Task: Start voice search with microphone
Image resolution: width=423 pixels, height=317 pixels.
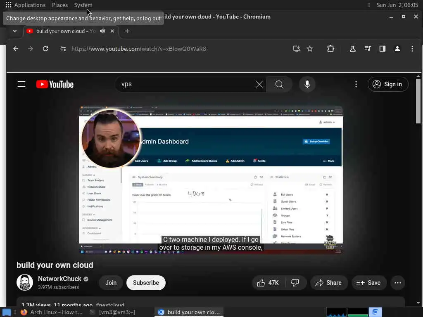Action: (307, 84)
